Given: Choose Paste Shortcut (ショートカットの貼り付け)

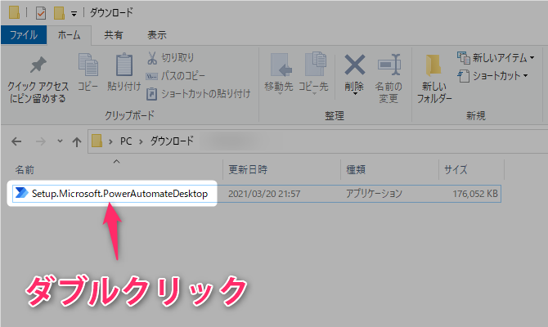Looking at the screenshot, I should (x=198, y=94).
